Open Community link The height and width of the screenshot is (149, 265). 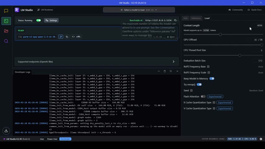pos(236,10)
